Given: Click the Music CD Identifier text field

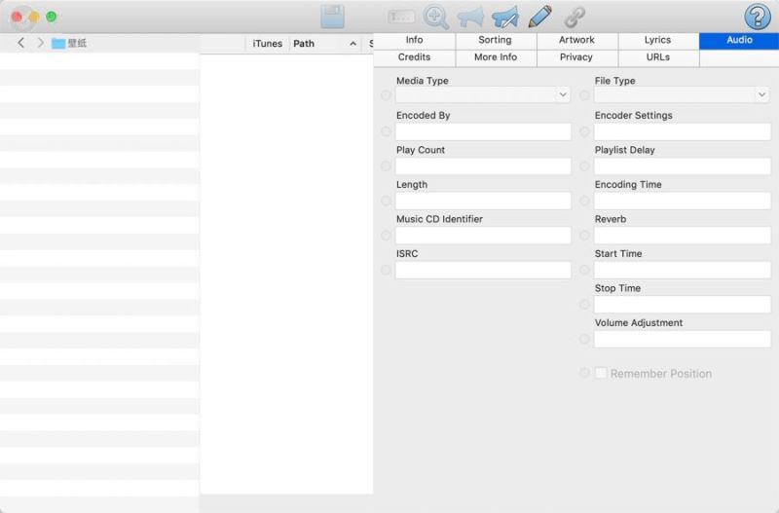Looking at the screenshot, I should tap(483, 236).
